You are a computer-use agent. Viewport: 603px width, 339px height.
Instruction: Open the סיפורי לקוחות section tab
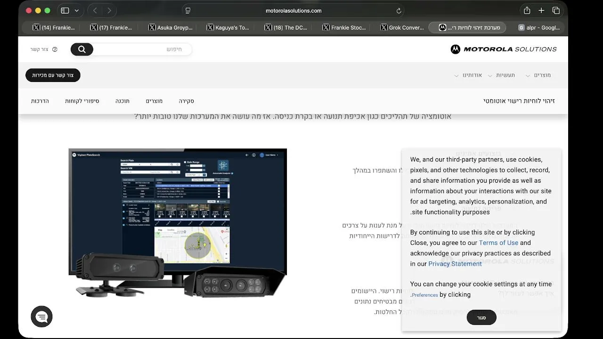82,101
